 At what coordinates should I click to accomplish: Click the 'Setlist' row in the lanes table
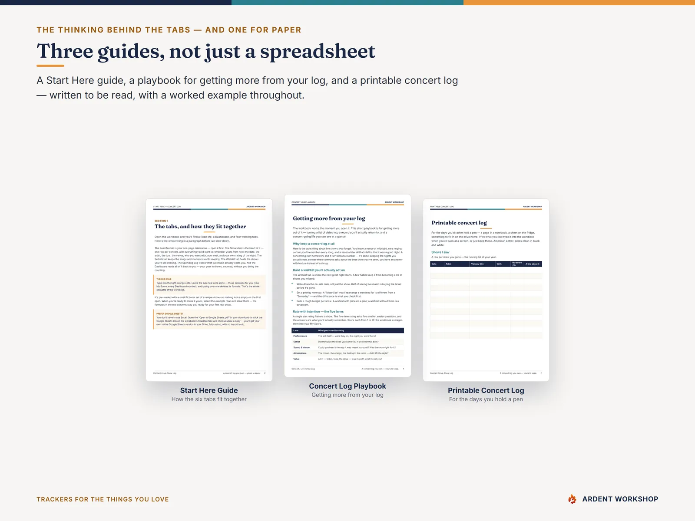click(x=347, y=342)
